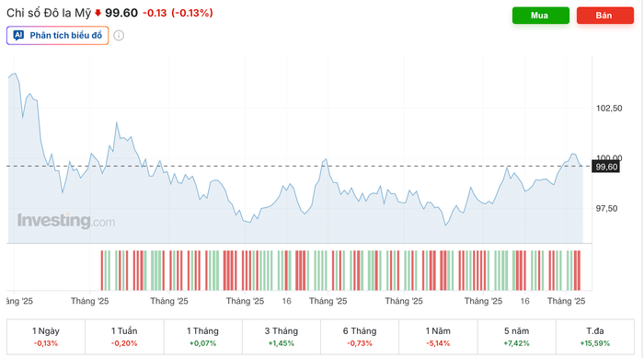644x358 pixels.
Task: Select the 5 năm timeframe tab
Action: (x=517, y=337)
